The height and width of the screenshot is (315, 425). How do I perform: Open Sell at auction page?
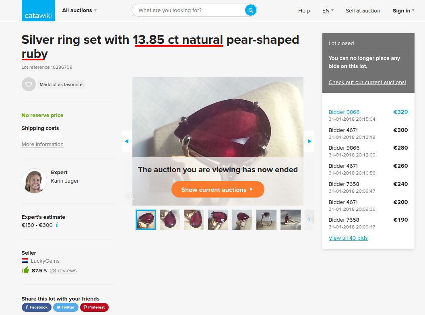(363, 10)
